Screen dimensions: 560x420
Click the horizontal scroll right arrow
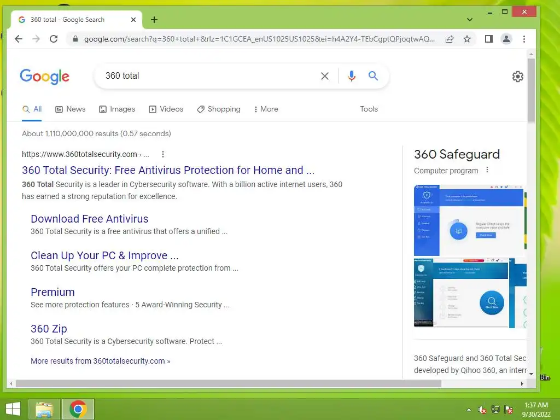[522, 383]
